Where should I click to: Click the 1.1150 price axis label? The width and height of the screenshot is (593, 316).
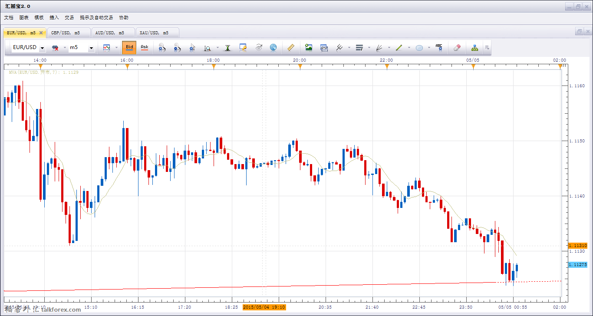point(577,141)
